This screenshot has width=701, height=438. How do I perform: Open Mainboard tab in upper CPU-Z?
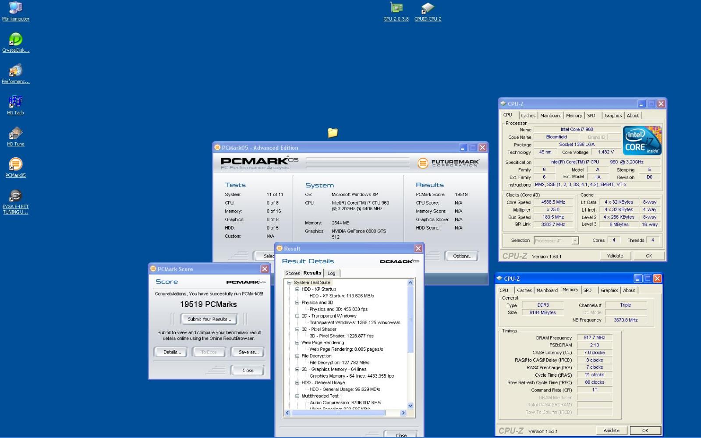[x=551, y=116]
